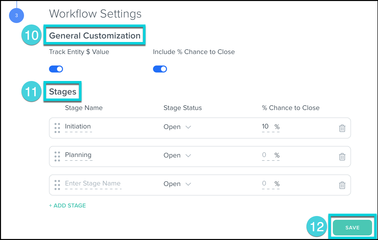Turn off Include % Chance to Close

click(160, 69)
